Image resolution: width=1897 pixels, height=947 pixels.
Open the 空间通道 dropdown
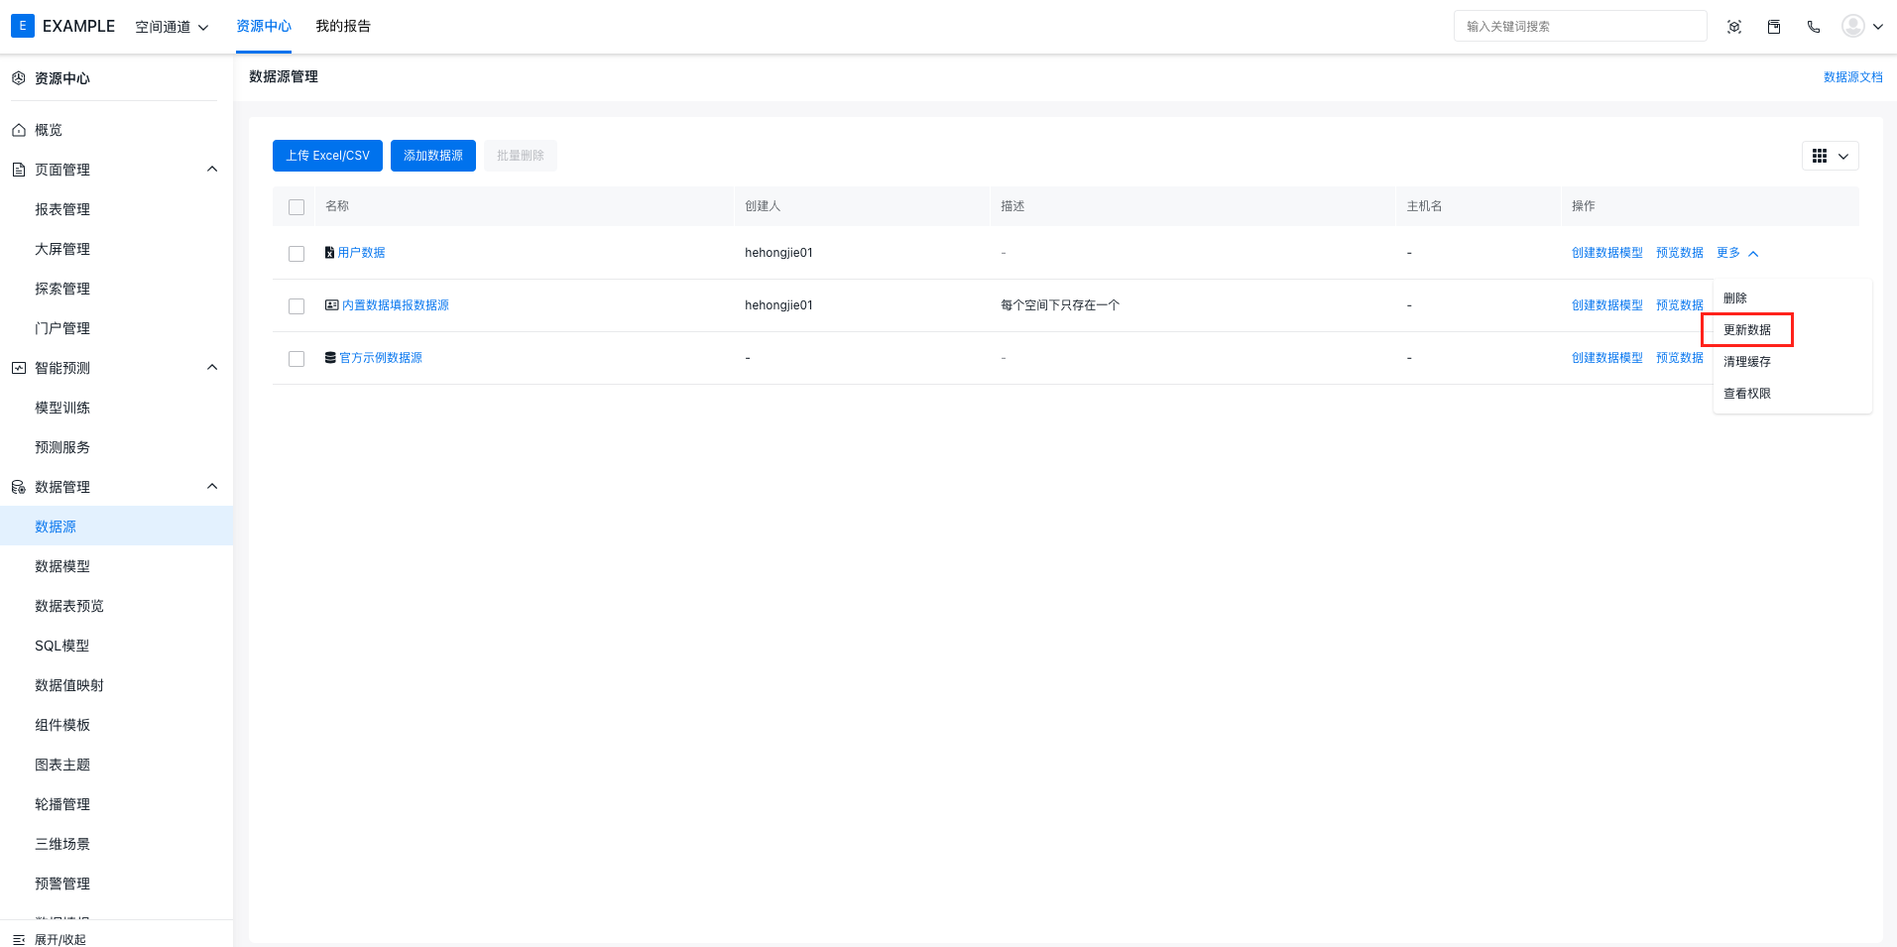click(x=172, y=27)
